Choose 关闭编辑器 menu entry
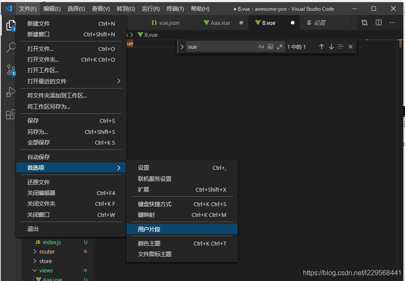405x281 pixels. 71,193
